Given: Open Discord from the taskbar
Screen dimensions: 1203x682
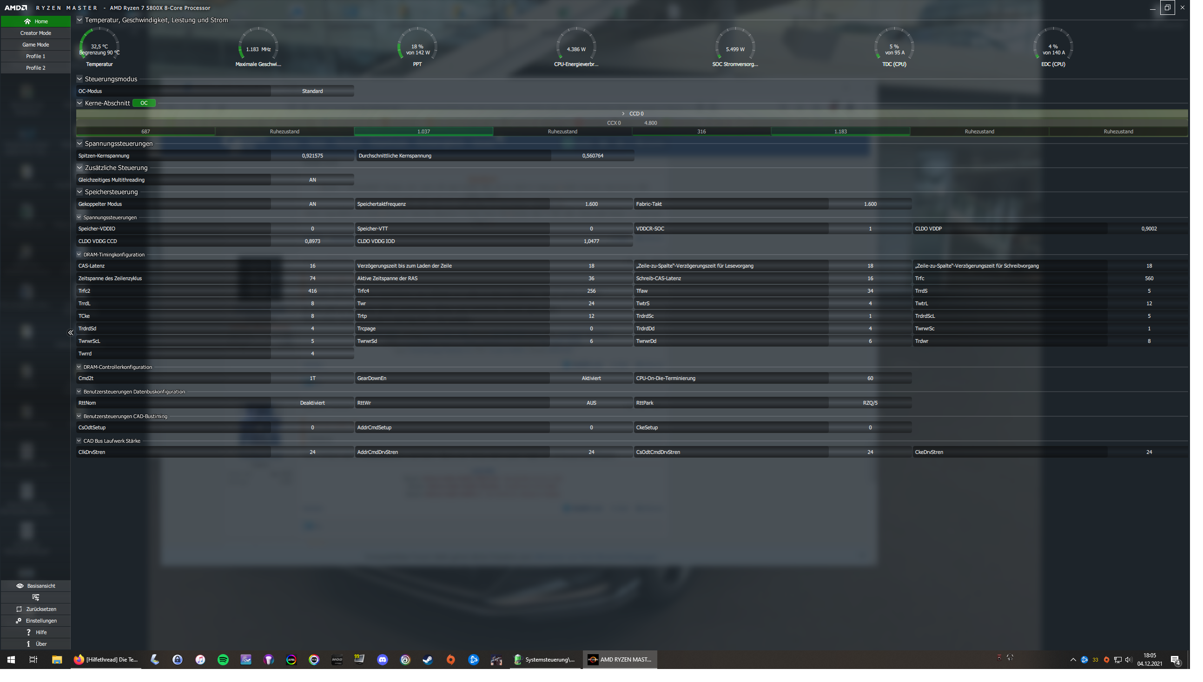Looking at the screenshot, I should pos(383,660).
